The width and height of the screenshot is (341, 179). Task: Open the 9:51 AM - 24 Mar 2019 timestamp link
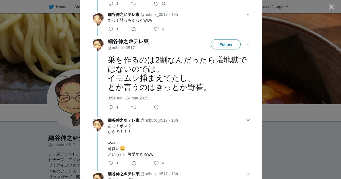[128, 98]
